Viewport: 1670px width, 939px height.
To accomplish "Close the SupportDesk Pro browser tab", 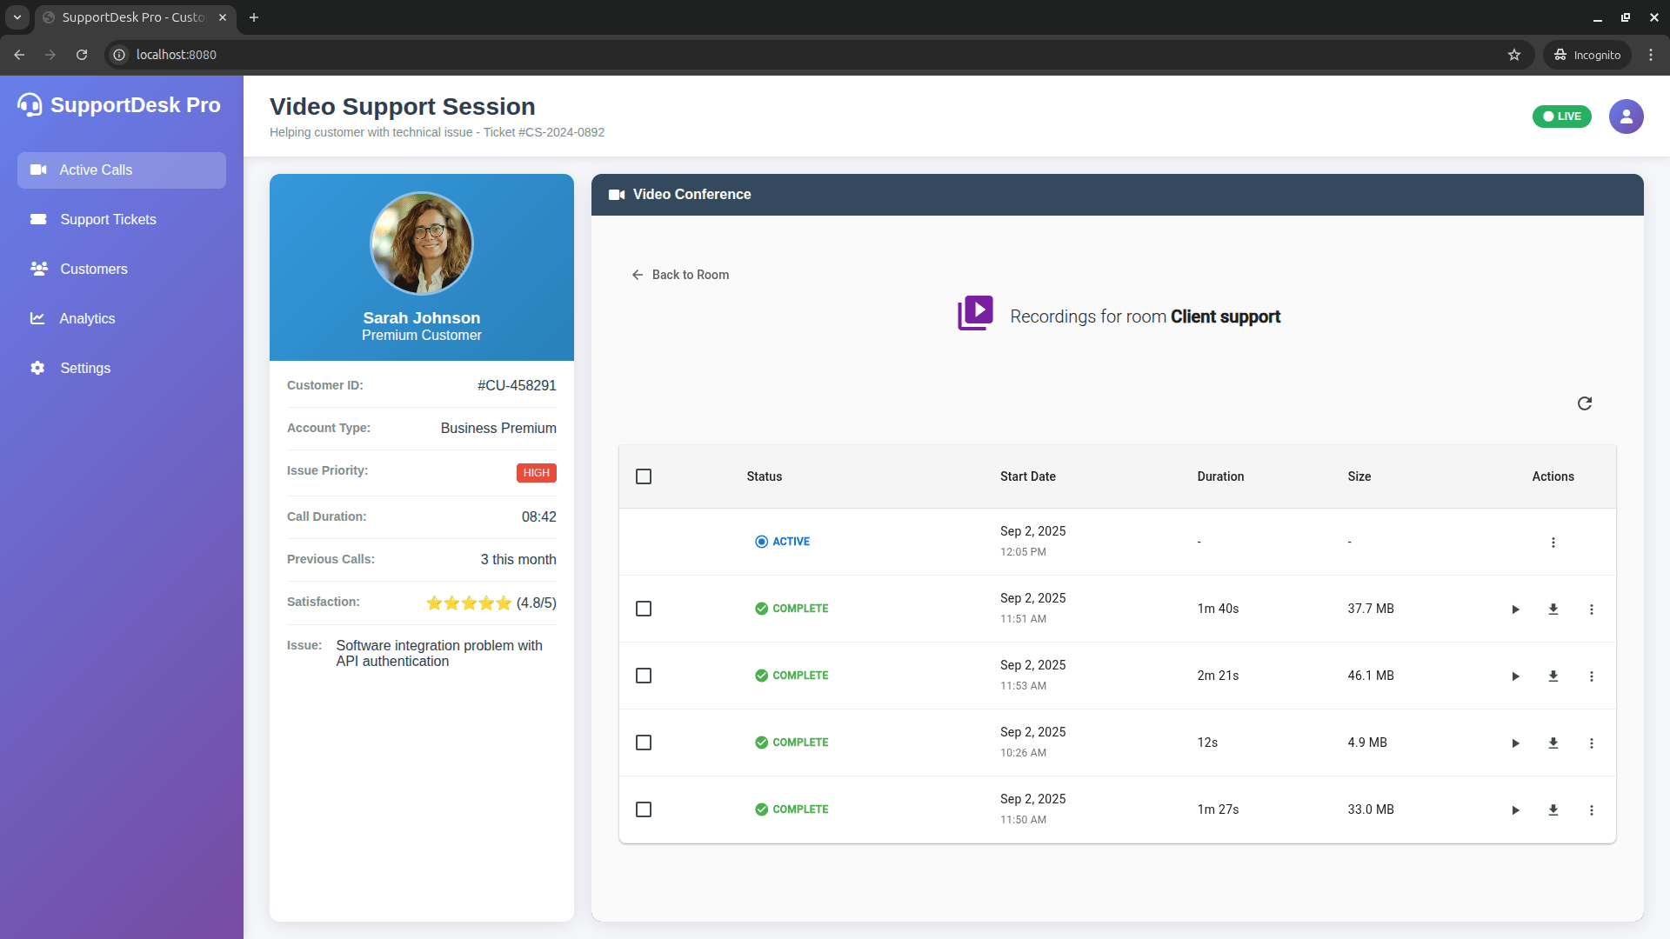I will coord(223,17).
